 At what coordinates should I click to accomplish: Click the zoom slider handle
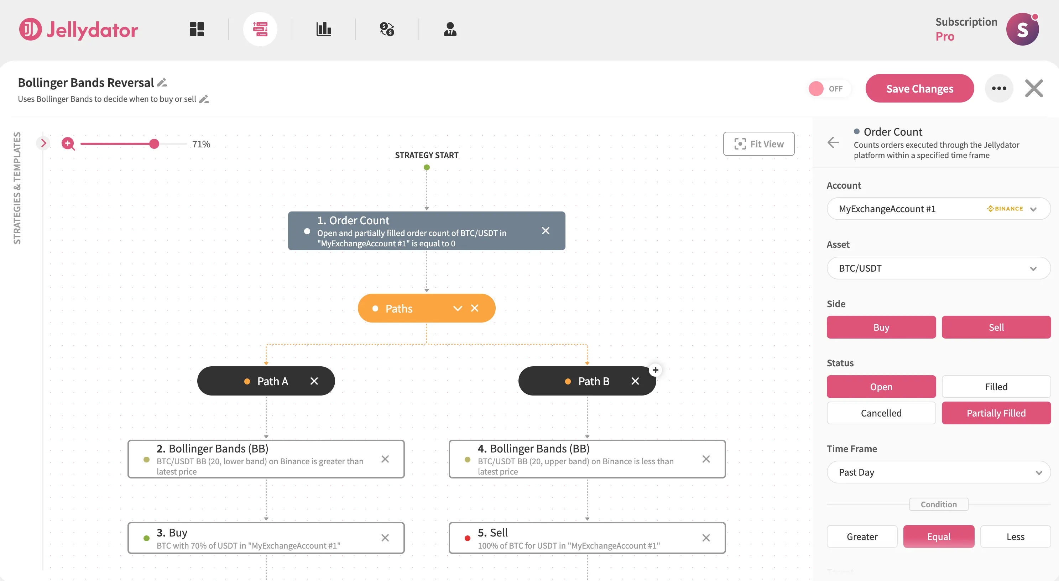tap(154, 144)
